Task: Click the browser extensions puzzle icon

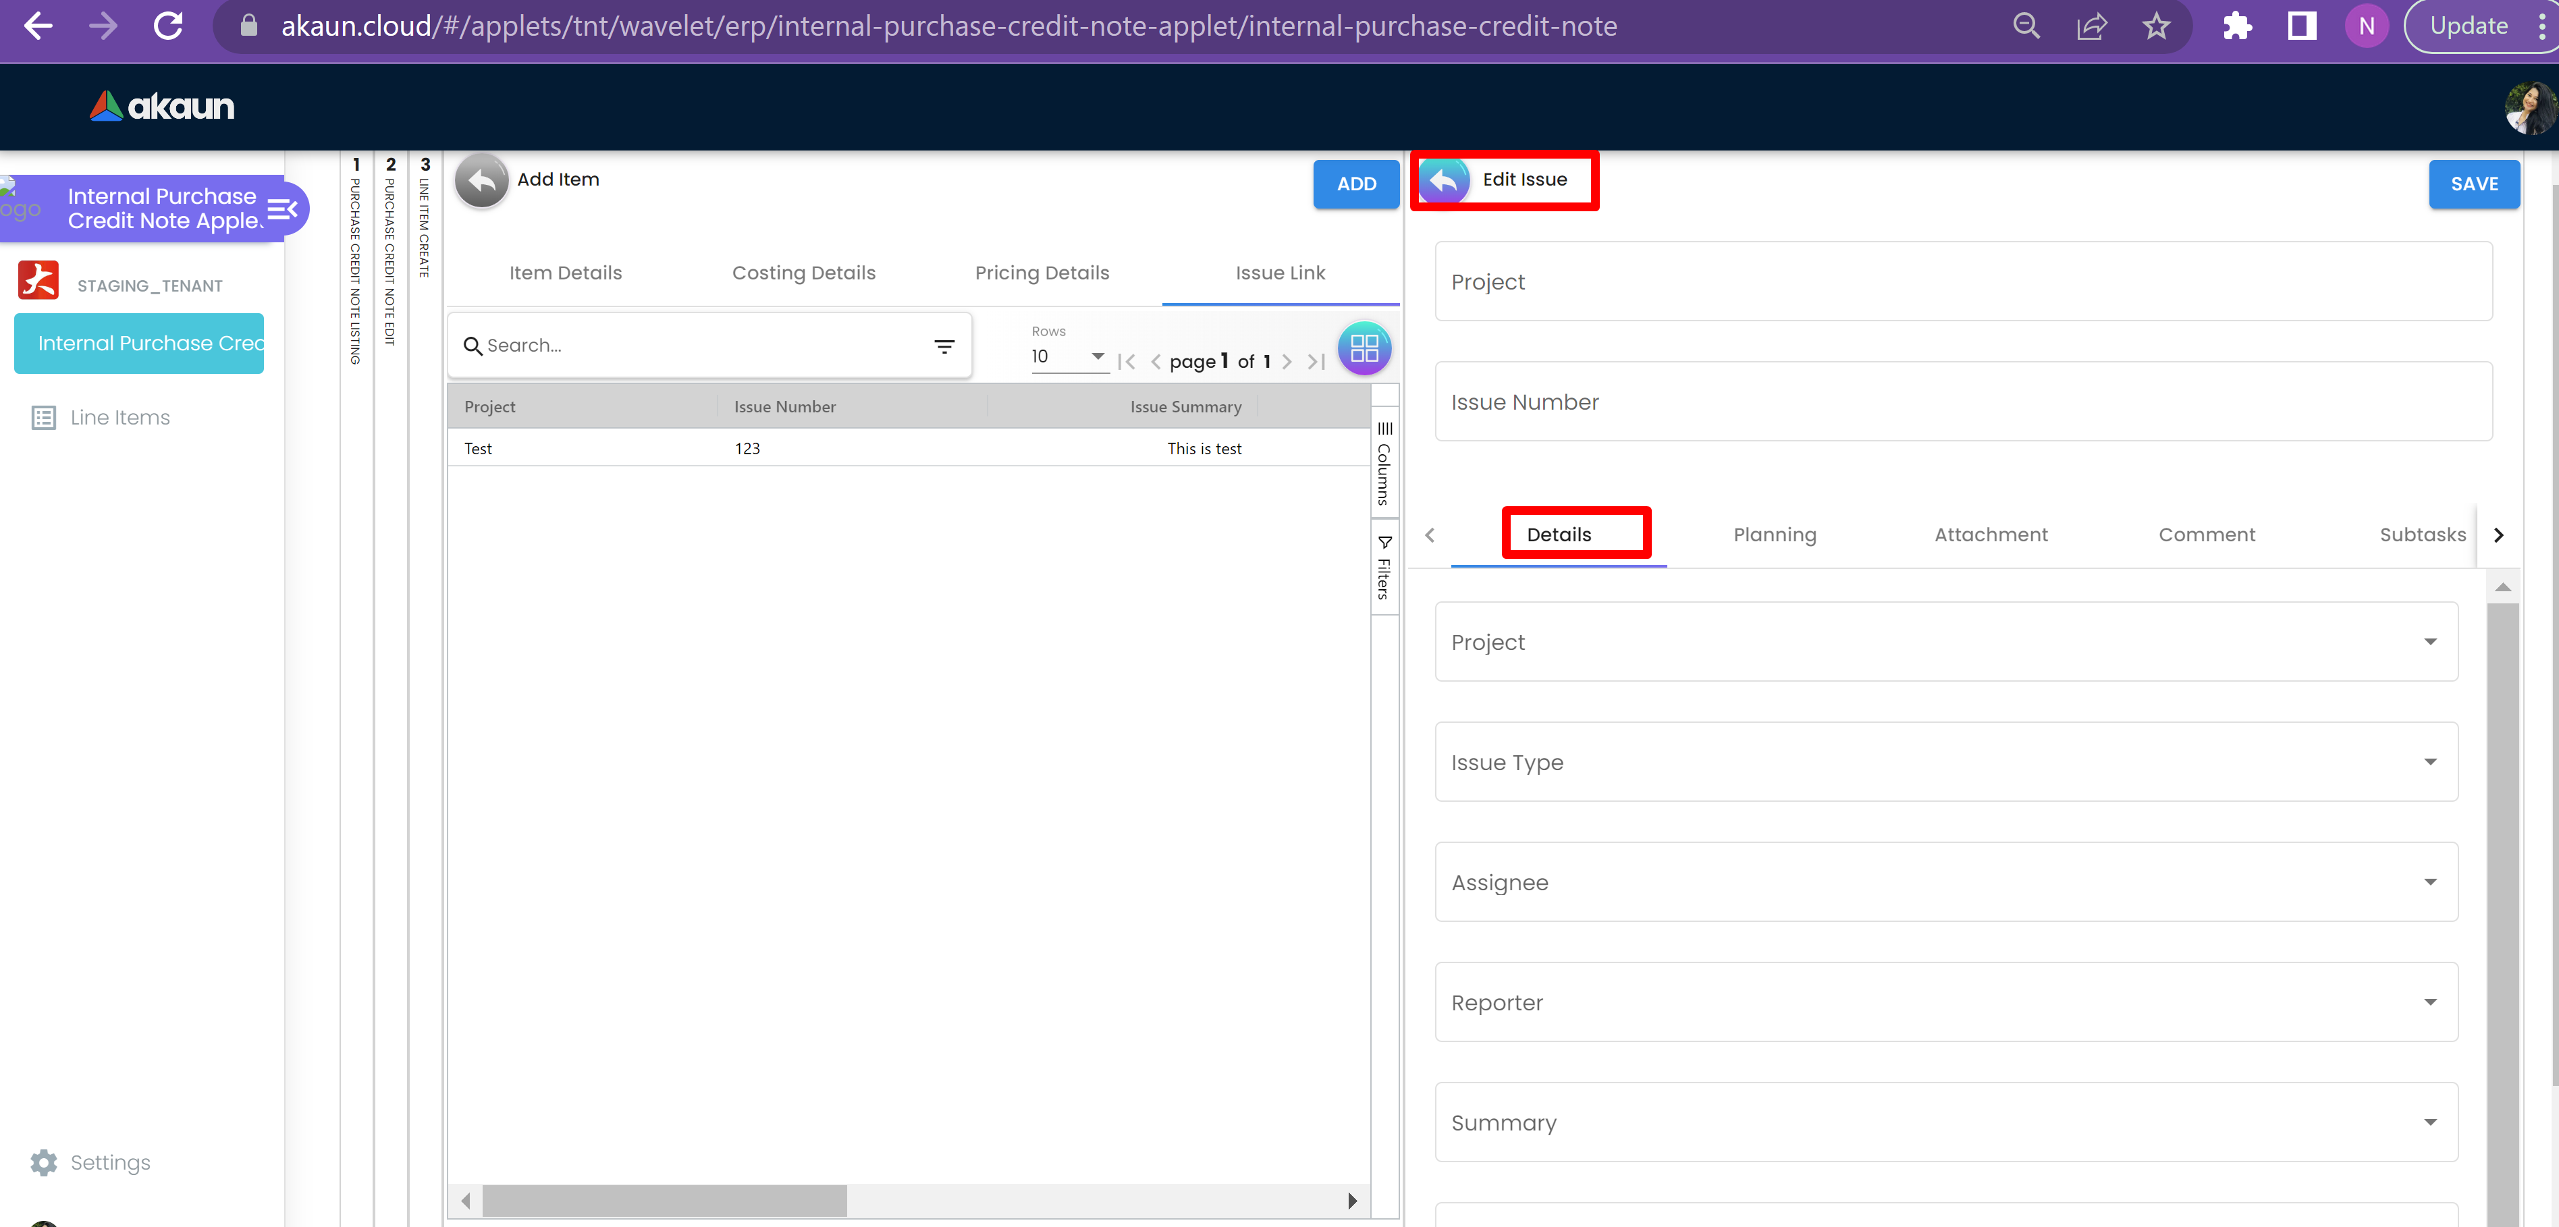Action: [2236, 26]
